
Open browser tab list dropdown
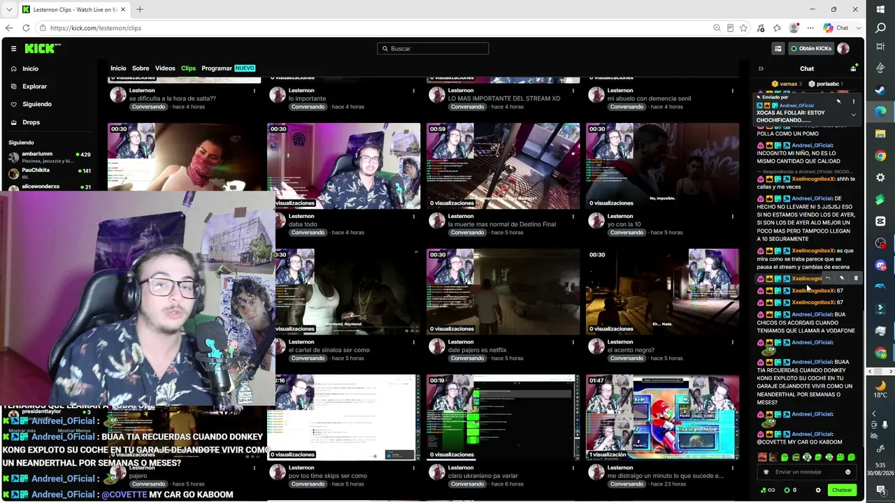(x=9, y=10)
